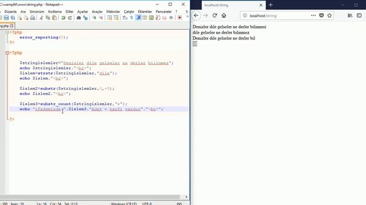366x205 pixels.
Task: Open the Araçlar menu
Action: 97,11
